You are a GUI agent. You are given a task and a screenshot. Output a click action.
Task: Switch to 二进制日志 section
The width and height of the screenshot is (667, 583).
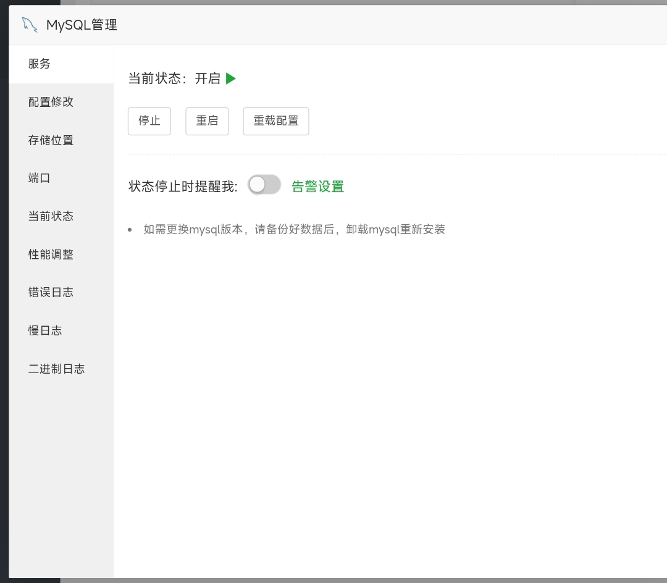pyautogui.click(x=56, y=369)
